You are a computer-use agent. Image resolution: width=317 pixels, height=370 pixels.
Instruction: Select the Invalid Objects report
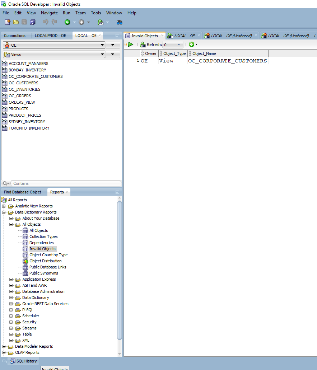[x=42, y=249]
